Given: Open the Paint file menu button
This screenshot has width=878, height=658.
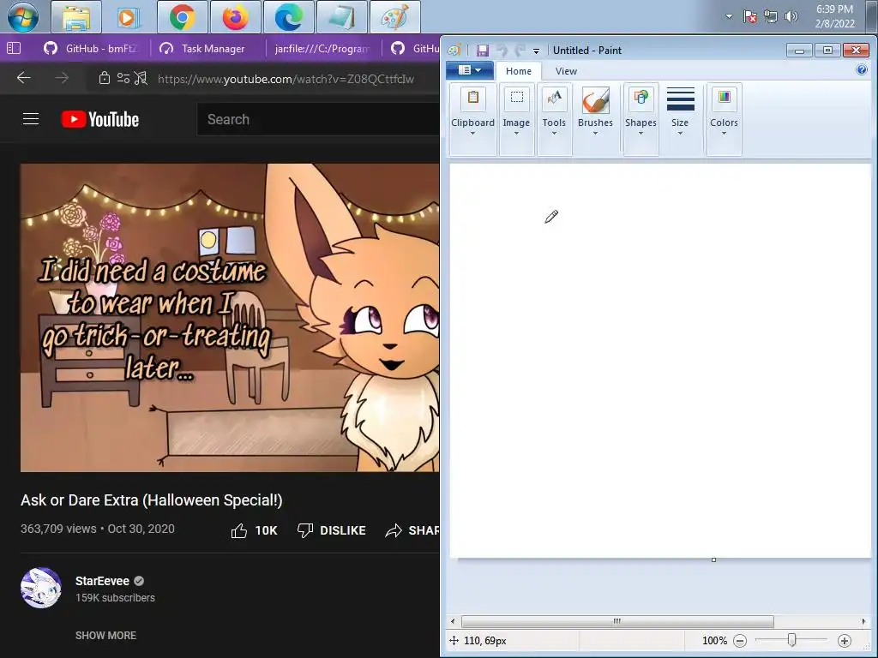Looking at the screenshot, I should (469, 70).
